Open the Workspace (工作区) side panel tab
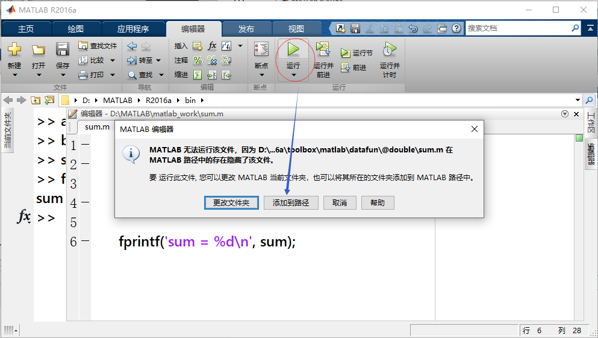This screenshot has width=598, height=338. tap(591, 124)
